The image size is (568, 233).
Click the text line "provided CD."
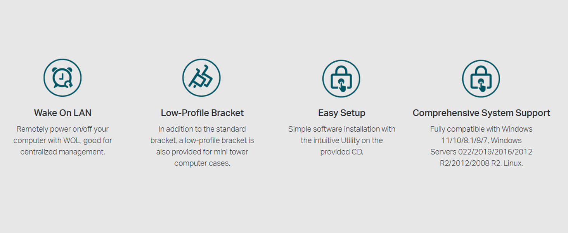point(341,152)
